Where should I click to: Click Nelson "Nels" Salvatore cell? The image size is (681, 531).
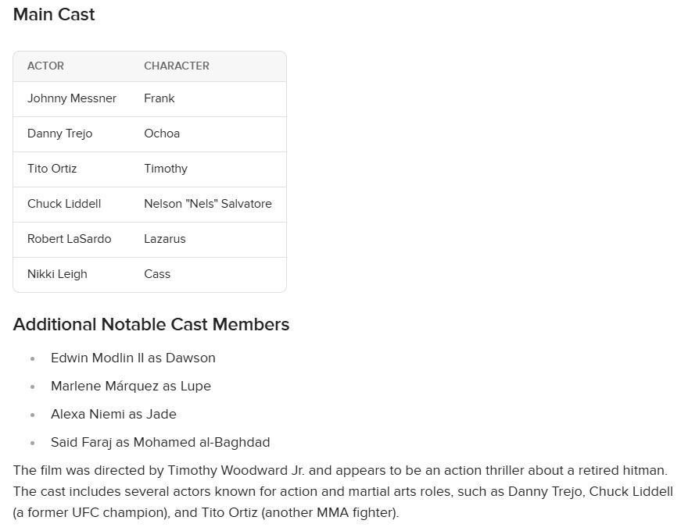(208, 204)
